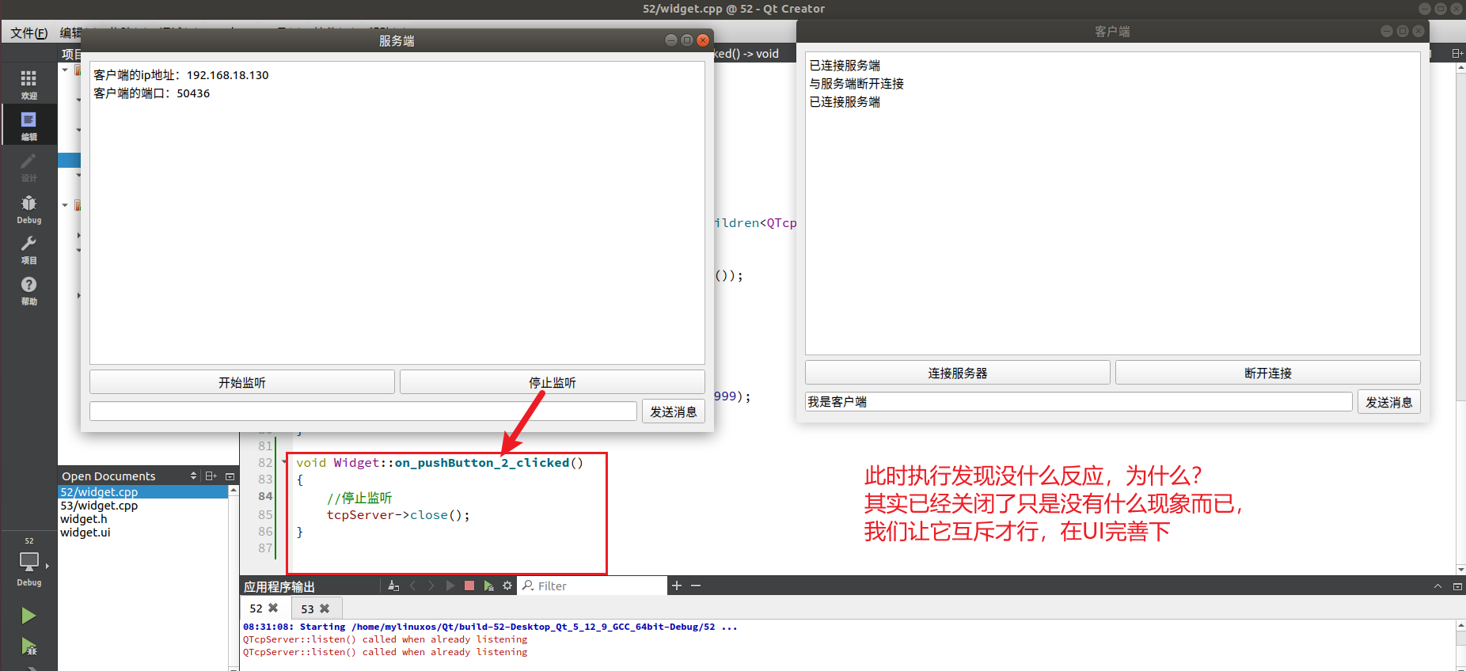
Task: Close the output pane via corner button
Action: pyautogui.click(x=1457, y=586)
